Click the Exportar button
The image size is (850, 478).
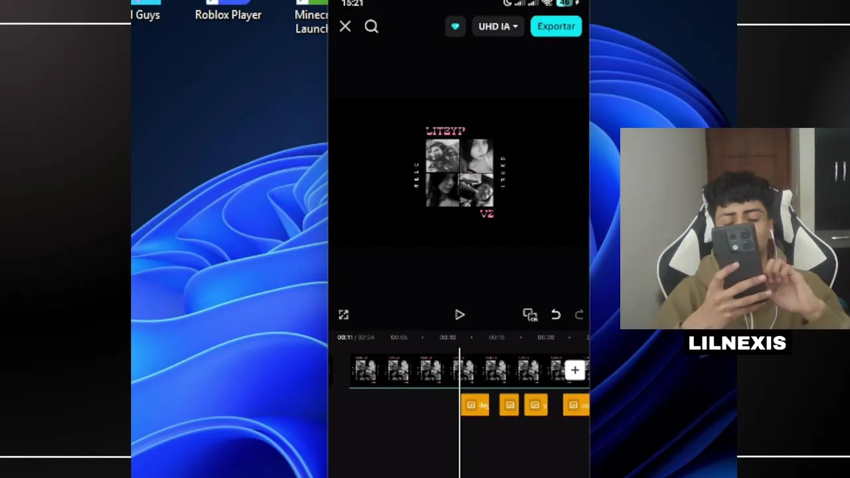click(x=556, y=27)
